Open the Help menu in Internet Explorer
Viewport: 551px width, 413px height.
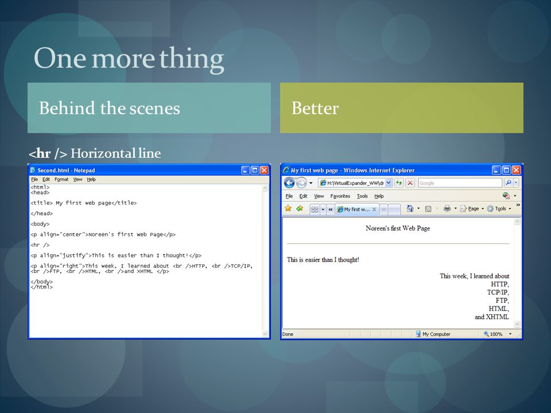point(379,196)
